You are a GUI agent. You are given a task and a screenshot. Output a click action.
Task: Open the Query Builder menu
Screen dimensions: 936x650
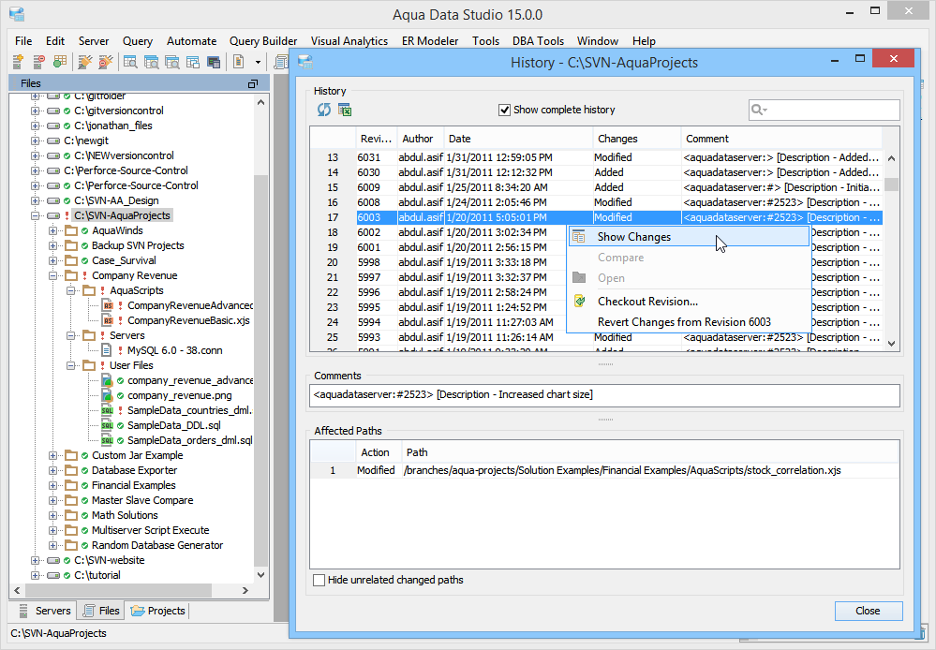click(x=263, y=41)
